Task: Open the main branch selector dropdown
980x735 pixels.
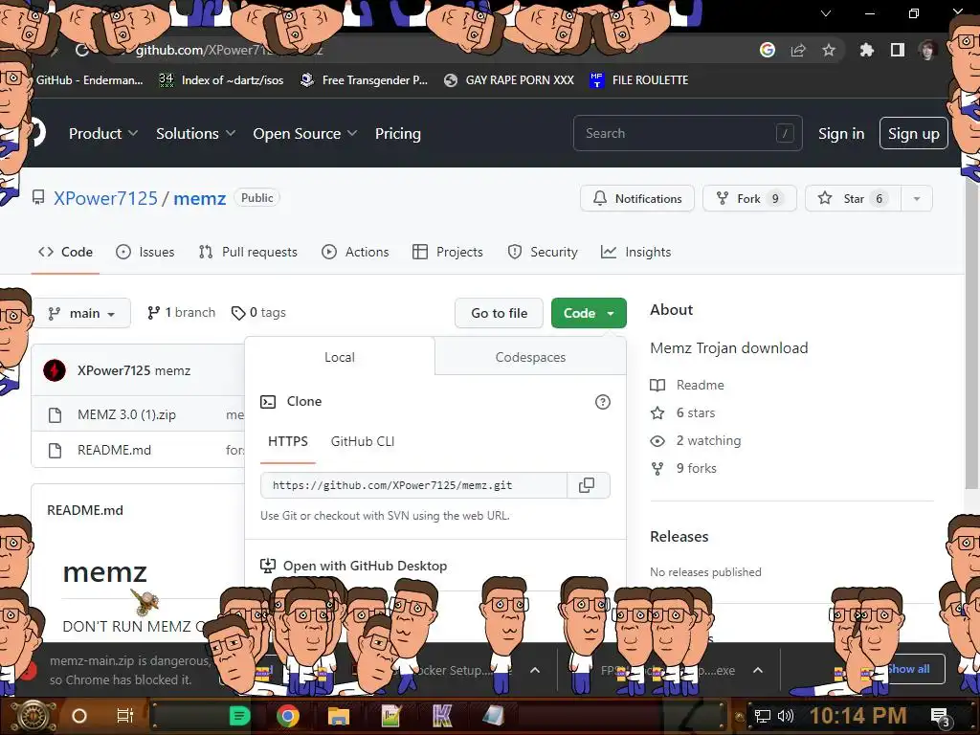Action: (x=82, y=313)
